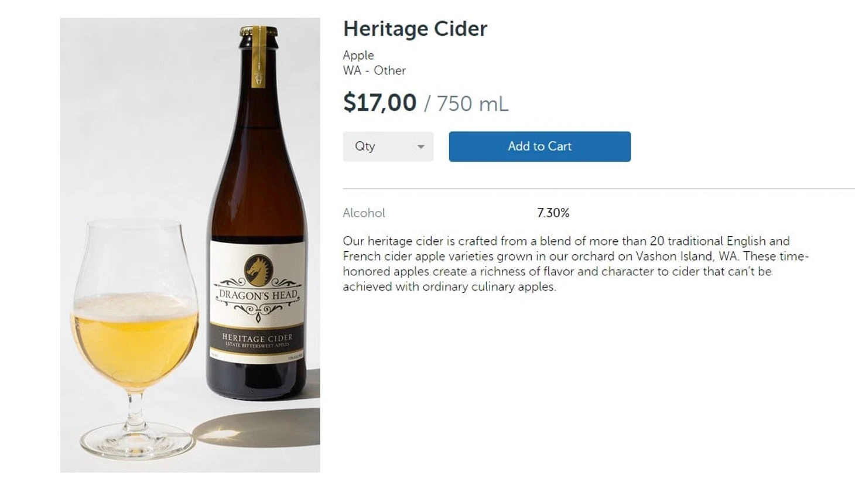The height and width of the screenshot is (485, 855).
Task: Select the Apple category text
Action: (x=358, y=55)
